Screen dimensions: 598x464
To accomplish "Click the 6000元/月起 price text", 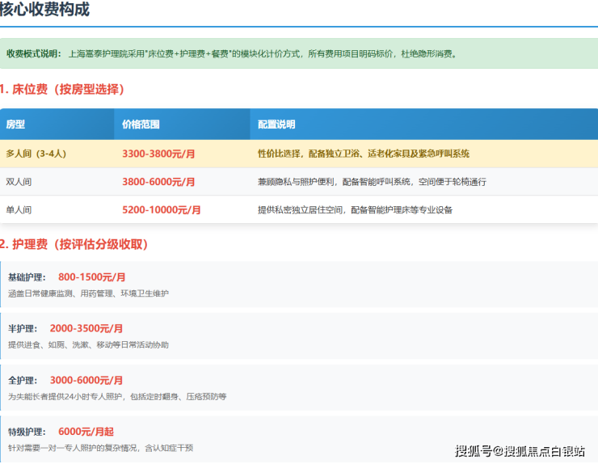I will pyautogui.click(x=86, y=432).
